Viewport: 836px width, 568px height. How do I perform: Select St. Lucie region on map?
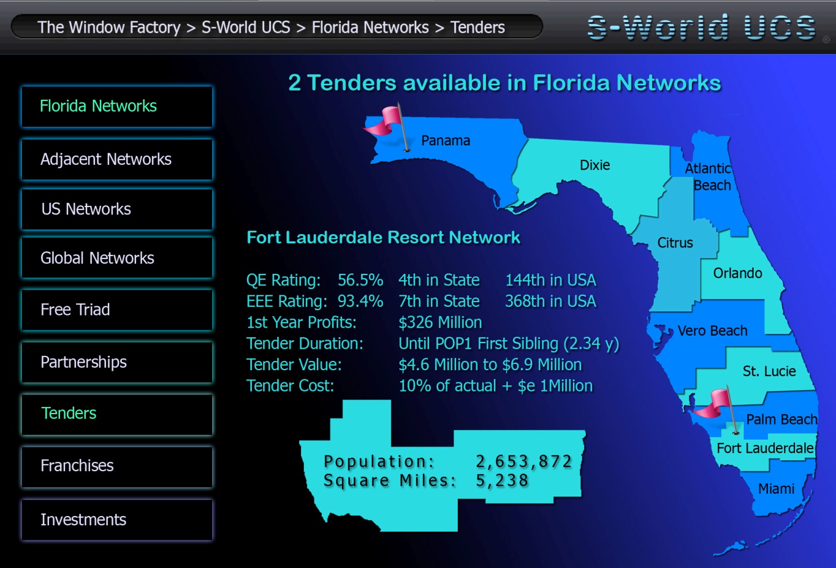(x=769, y=371)
